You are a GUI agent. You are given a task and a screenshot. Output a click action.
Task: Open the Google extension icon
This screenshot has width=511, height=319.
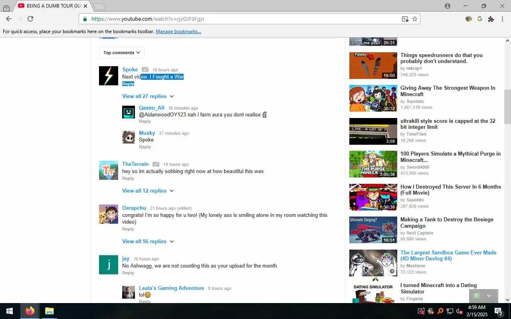point(480,19)
